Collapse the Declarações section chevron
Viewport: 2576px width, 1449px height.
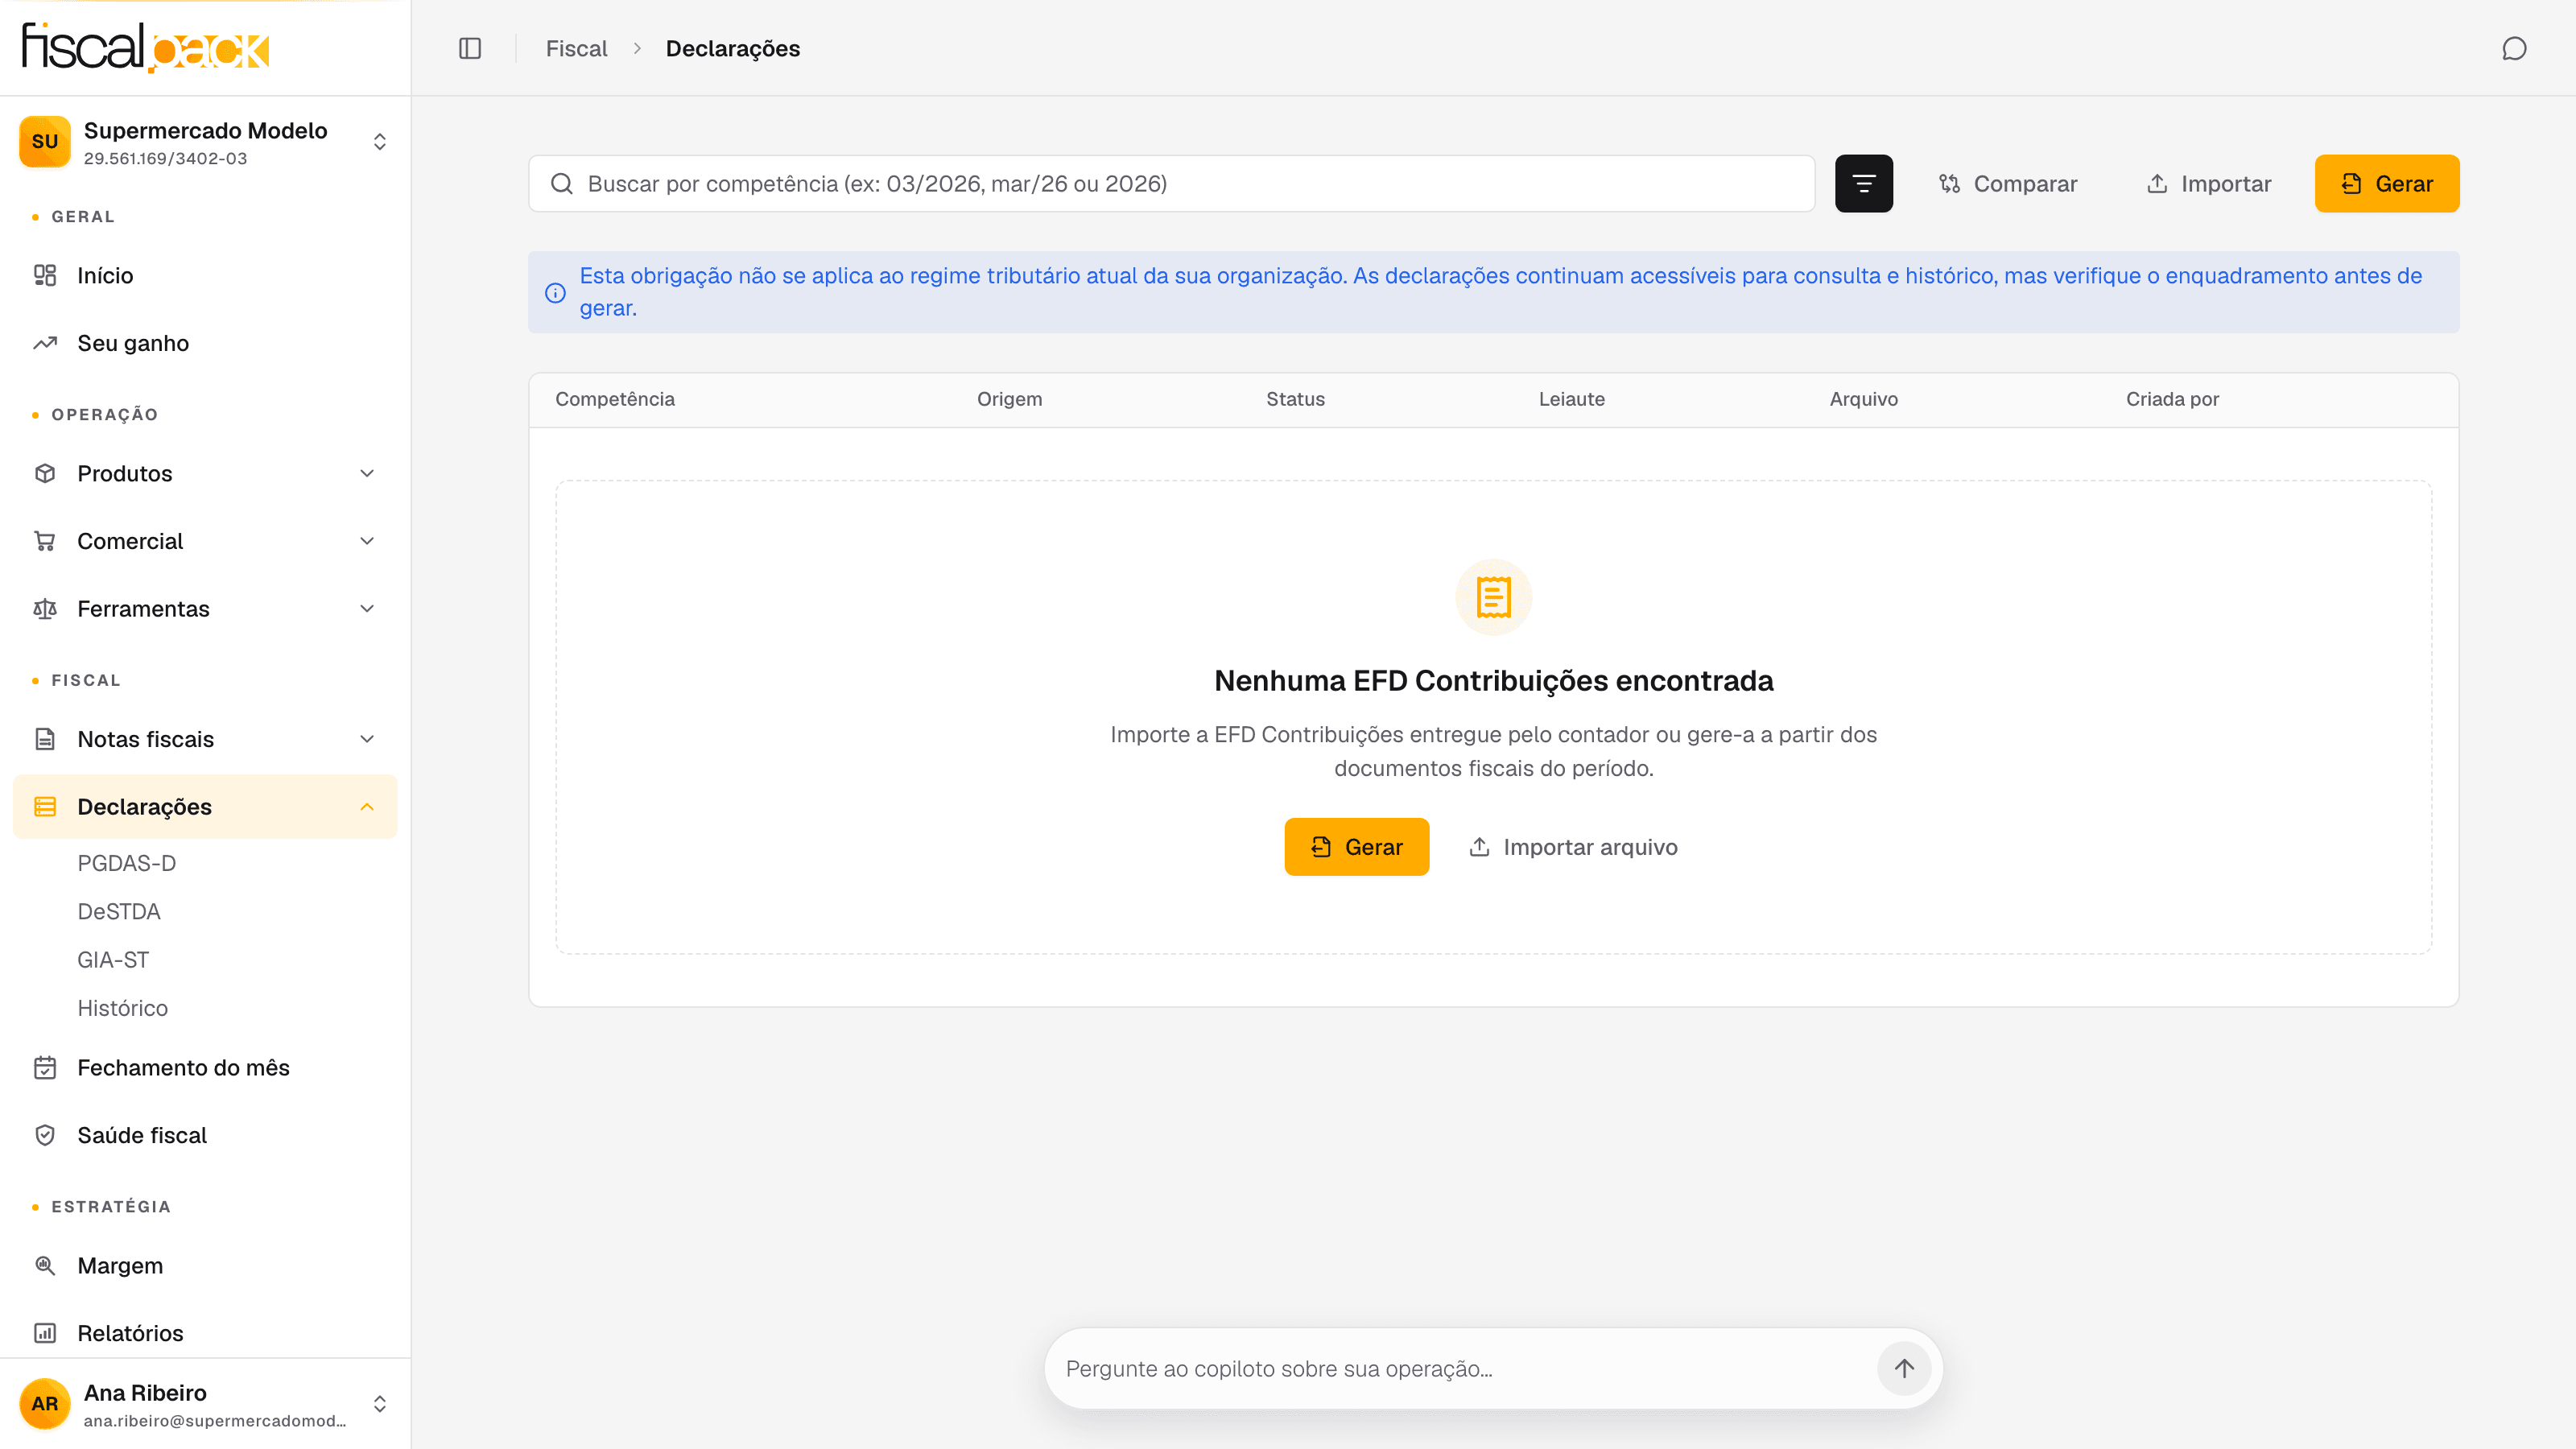(x=367, y=806)
